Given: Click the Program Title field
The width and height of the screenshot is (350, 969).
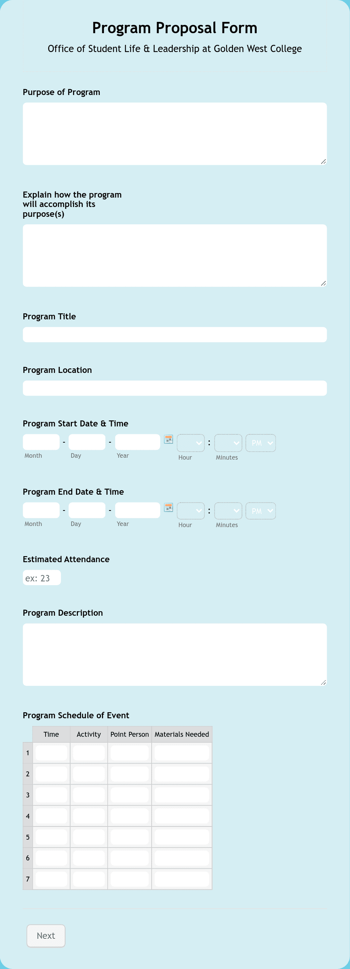Looking at the screenshot, I should 175,334.
